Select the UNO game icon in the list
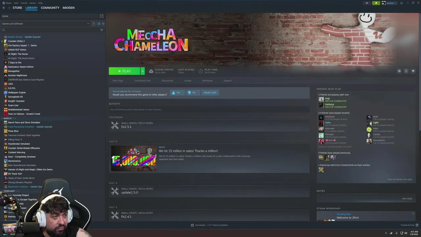Screen dimensions: 421x237 tap(6, 84)
